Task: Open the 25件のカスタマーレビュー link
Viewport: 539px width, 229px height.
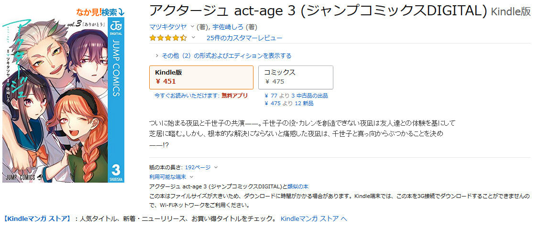Action: point(244,38)
